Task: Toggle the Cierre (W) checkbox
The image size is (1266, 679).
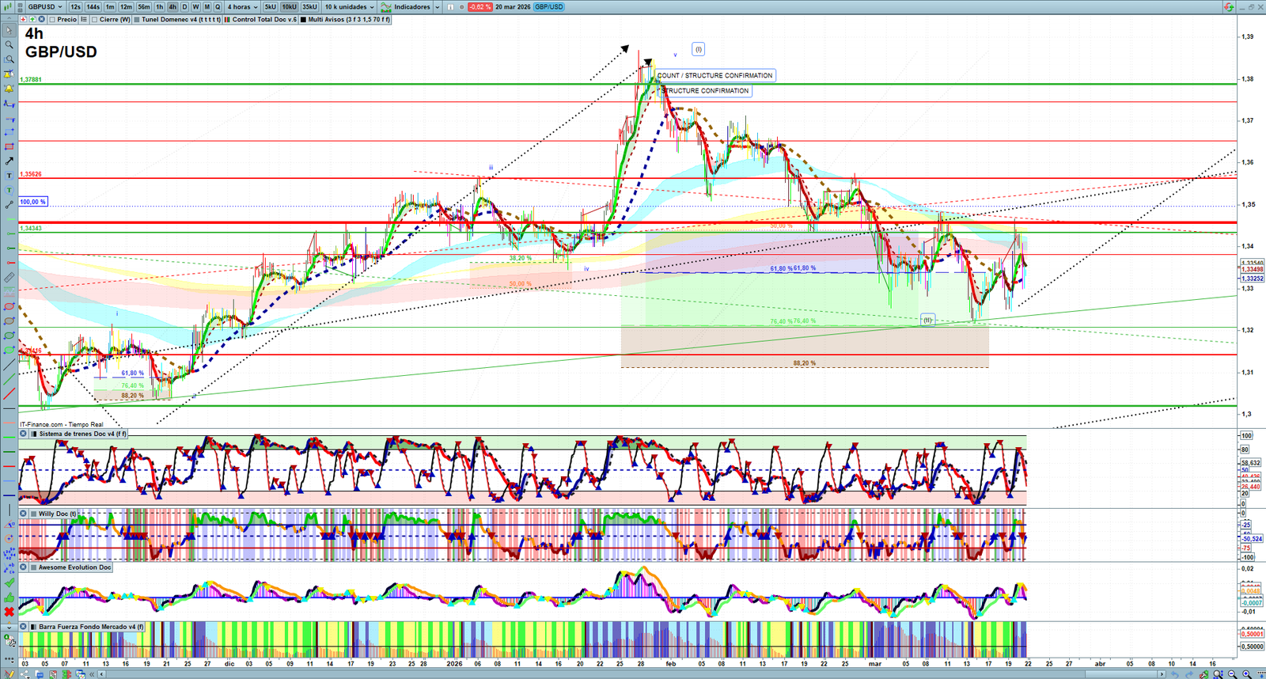Action: pos(95,20)
